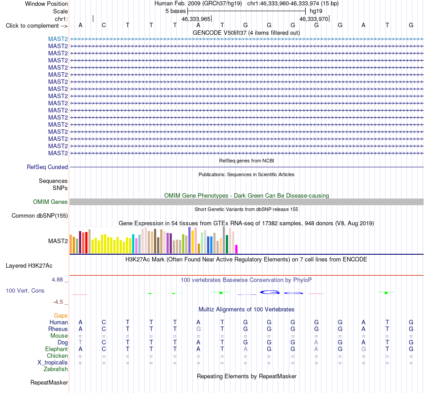Viewport: 424px width, 393px height.
Task: Click the cyan bar in the GTEx expression chart
Action: click(133, 244)
